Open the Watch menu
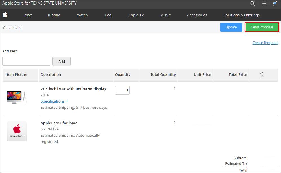This screenshot has width=281, height=173. 82,15
